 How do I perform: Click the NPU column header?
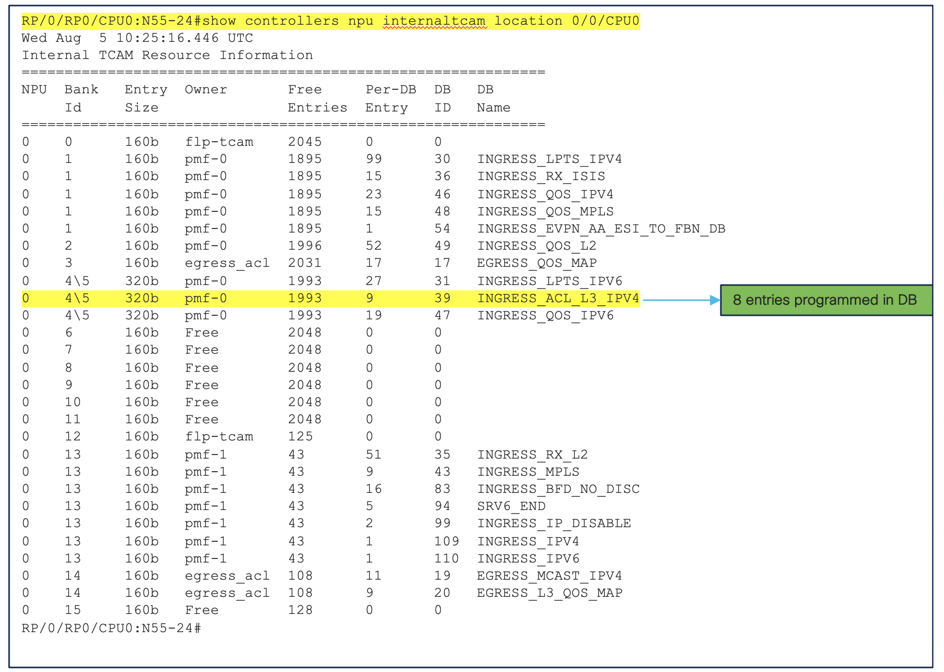click(x=34, y=90)
